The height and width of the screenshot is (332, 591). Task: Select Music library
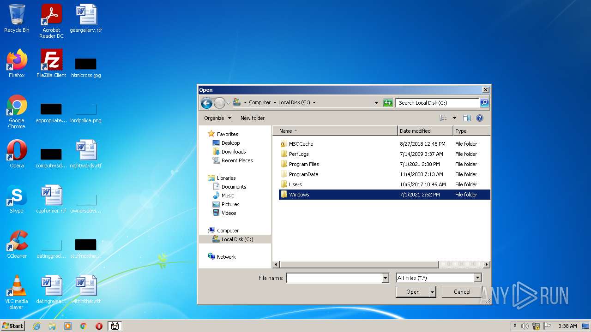pyautogui.click(x=223, y=196)
